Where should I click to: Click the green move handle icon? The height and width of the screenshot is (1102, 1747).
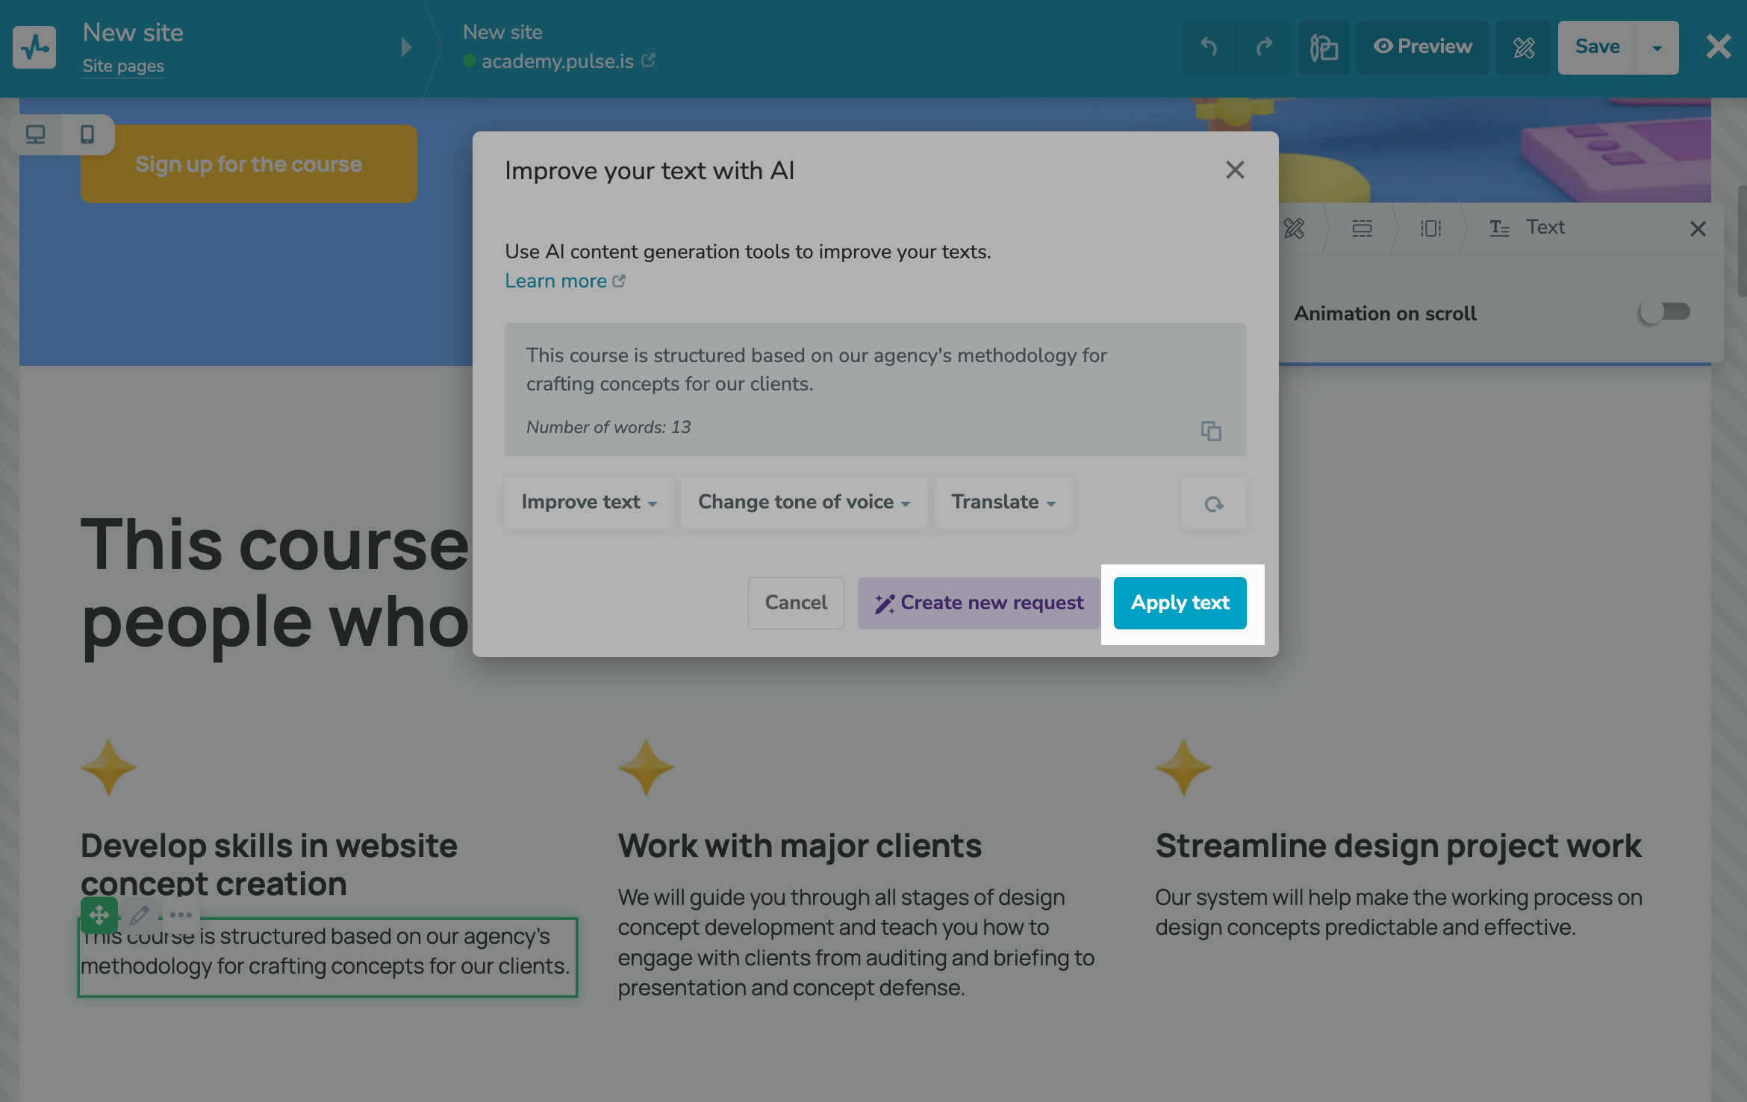click(x=99, y=915)
